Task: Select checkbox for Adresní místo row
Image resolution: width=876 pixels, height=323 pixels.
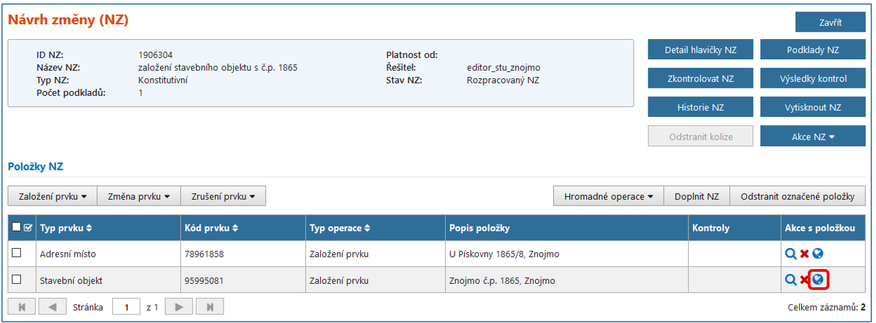Action: pyautogui.click(x=18, y=254)
